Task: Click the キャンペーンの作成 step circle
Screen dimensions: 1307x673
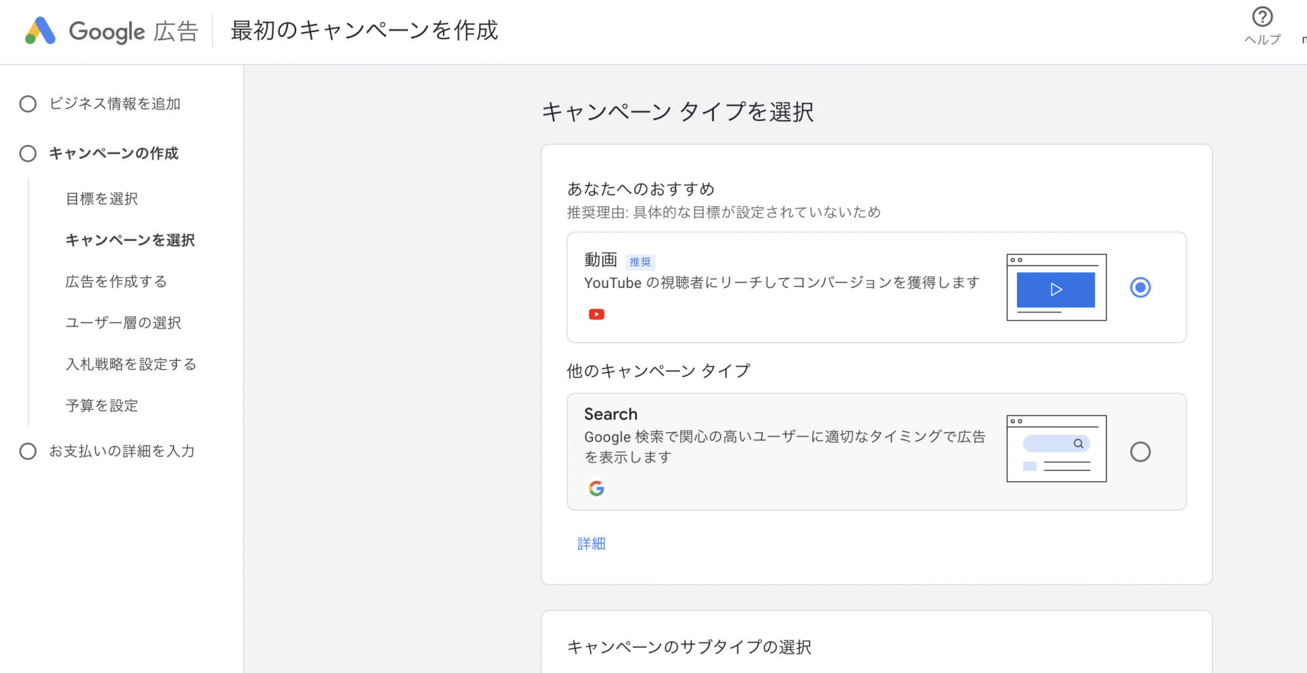Action: (x=28, y=154)
